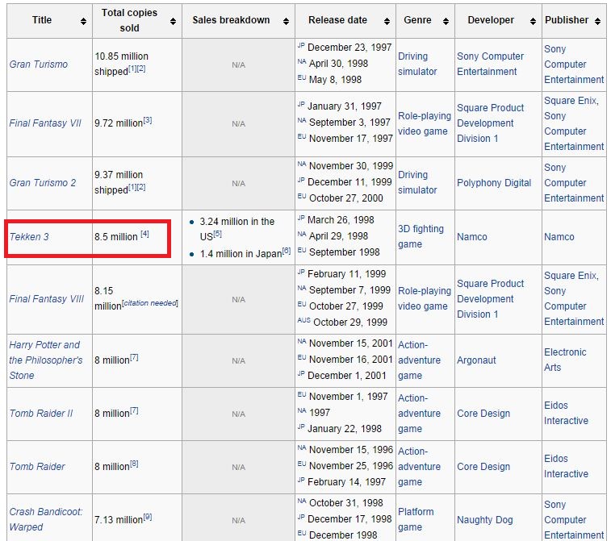Select the September 1998 EU release text
Image resolution: width=611 pixels, height=541 pixels.
[344, 252]
